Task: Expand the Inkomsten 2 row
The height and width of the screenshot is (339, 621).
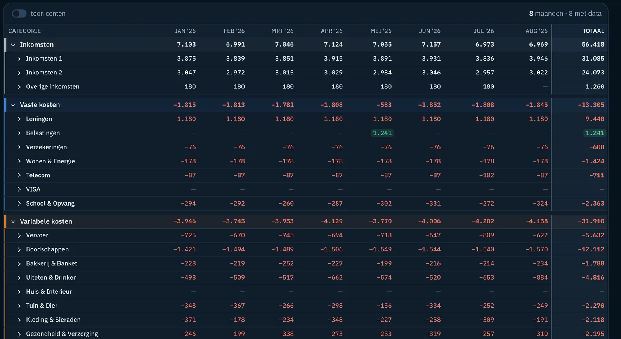Action: pyautogui.click(x=19, y=73)
